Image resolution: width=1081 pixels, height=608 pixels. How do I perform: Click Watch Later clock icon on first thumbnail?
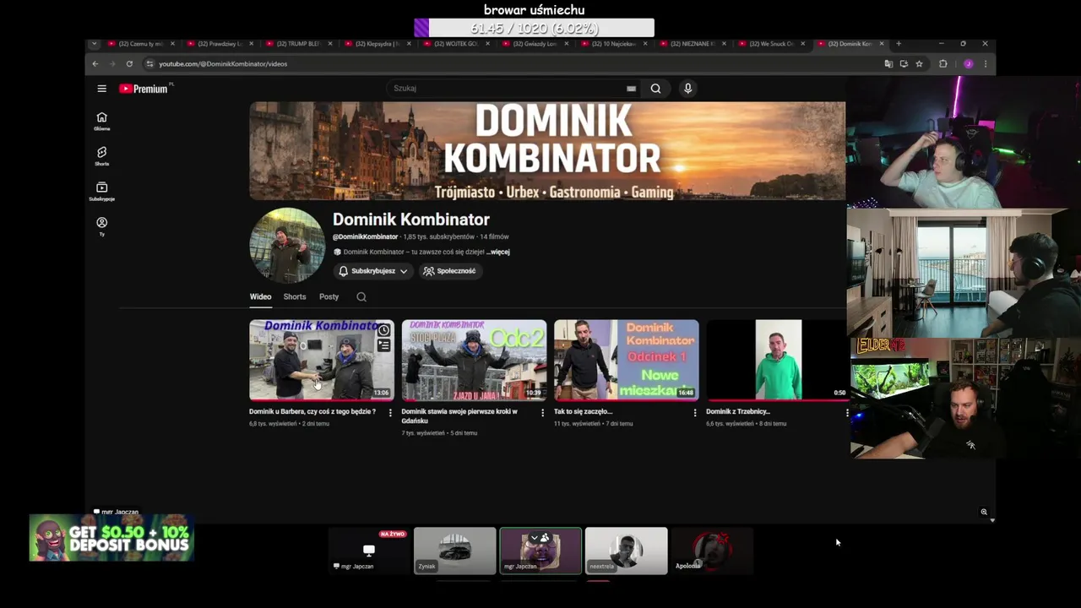383,330
